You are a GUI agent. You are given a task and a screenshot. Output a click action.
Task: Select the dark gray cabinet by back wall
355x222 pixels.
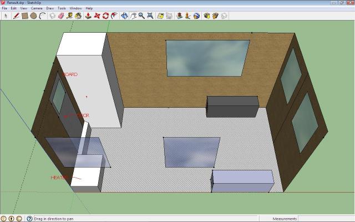(x=232, y=107)
